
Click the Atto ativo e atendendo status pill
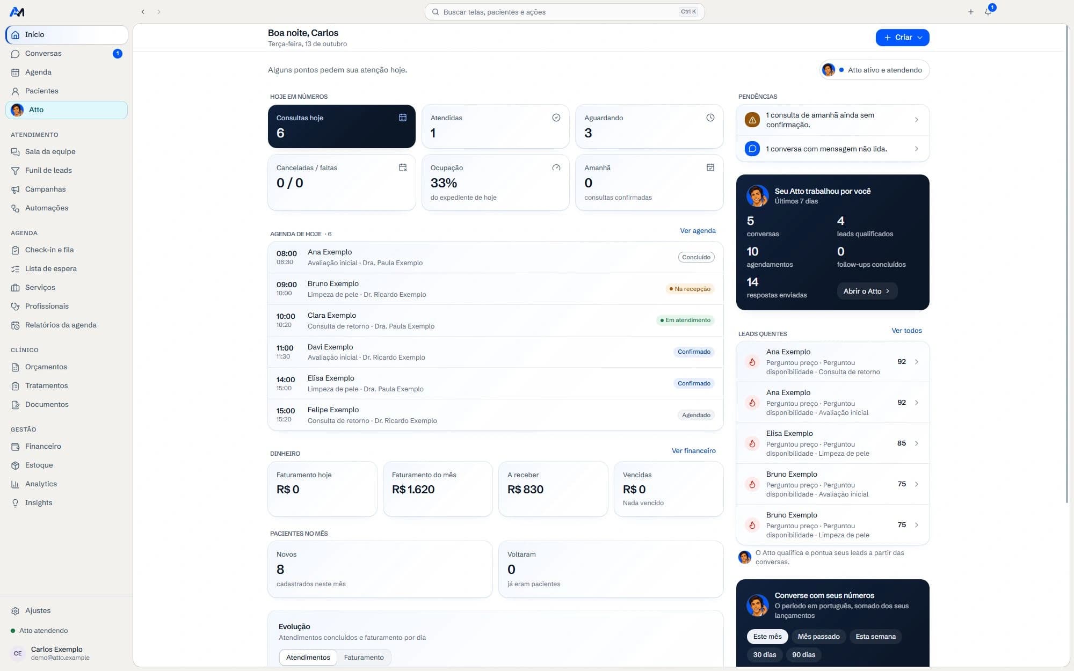pyautogui.click(x=875, y=70)
